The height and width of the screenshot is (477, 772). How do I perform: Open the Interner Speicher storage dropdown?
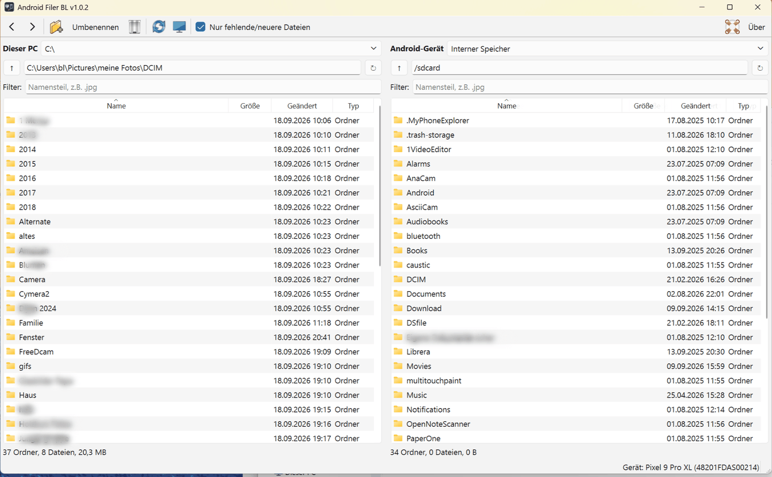click(x=607, y=49)
